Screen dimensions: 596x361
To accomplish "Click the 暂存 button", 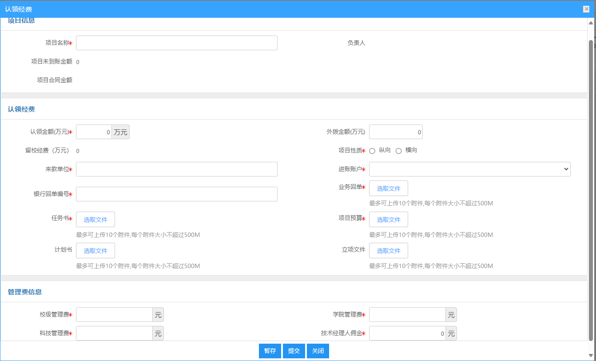I will (x=270, y=351).
